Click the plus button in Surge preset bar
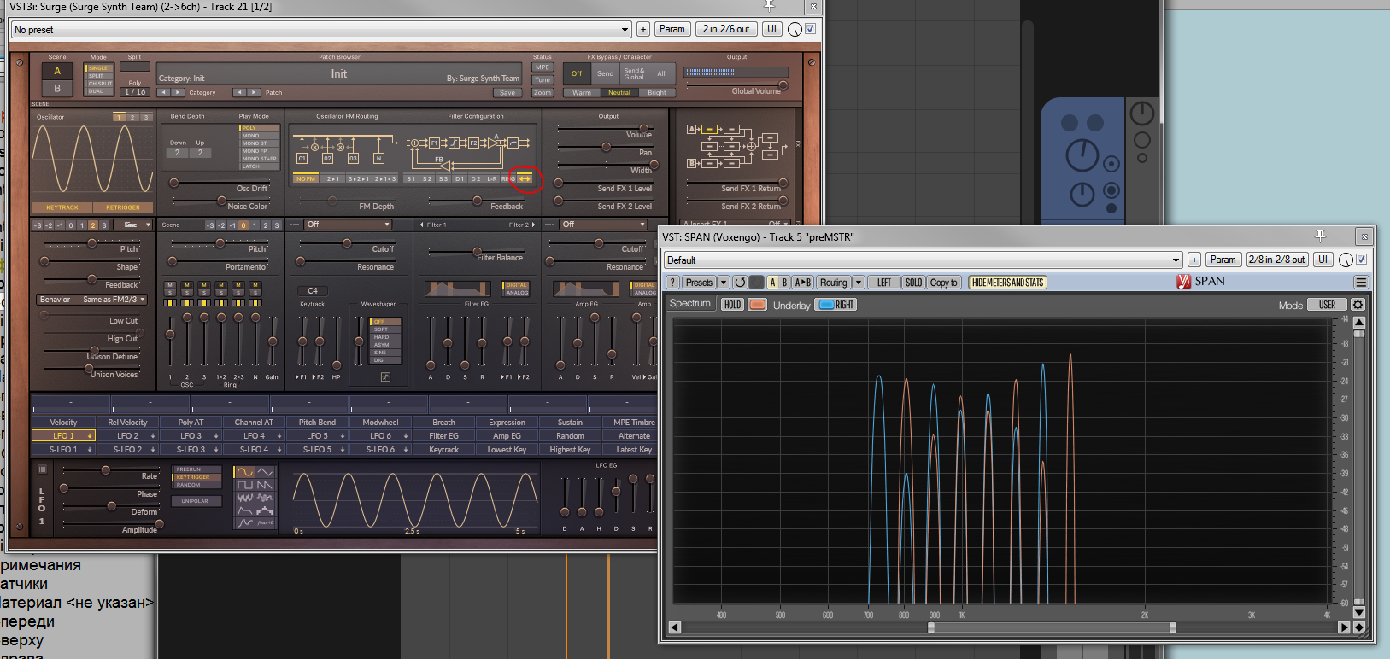1390x659 pixels. pos(643,29)
